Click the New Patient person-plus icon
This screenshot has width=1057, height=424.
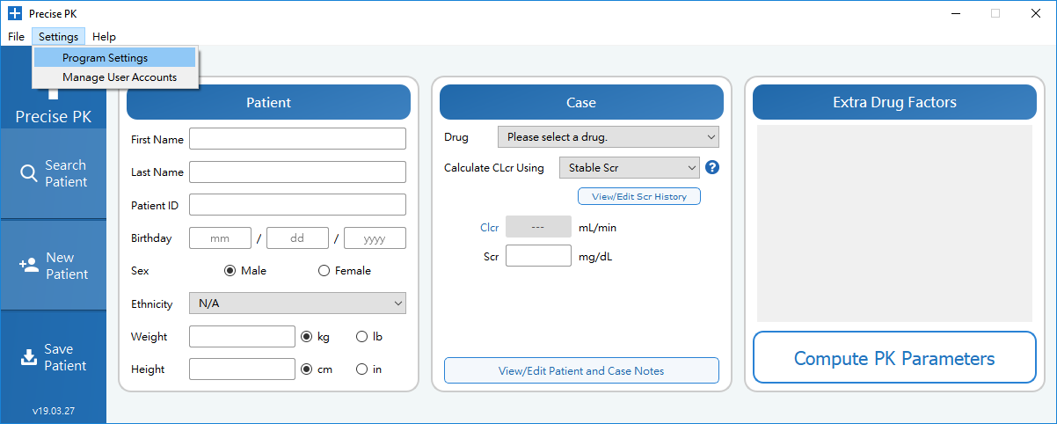[x=28, y=266]
